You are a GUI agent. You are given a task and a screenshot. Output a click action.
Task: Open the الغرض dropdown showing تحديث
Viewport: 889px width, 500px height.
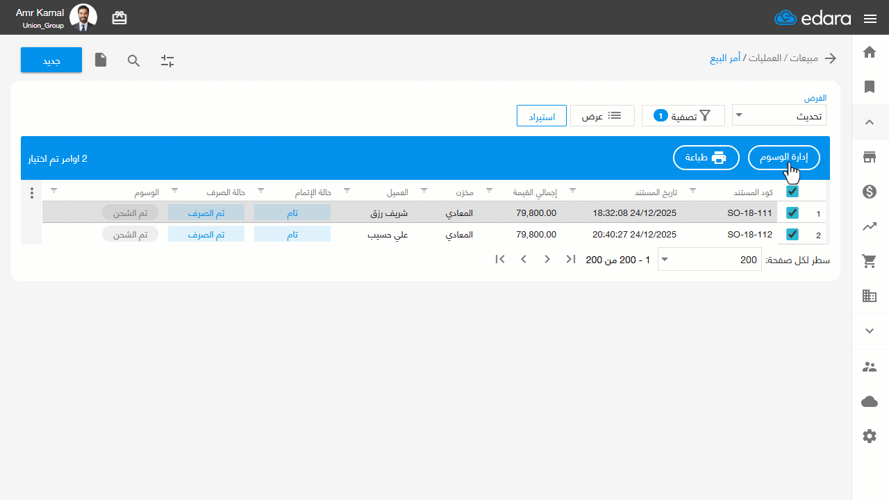click(x=779, y=116)
